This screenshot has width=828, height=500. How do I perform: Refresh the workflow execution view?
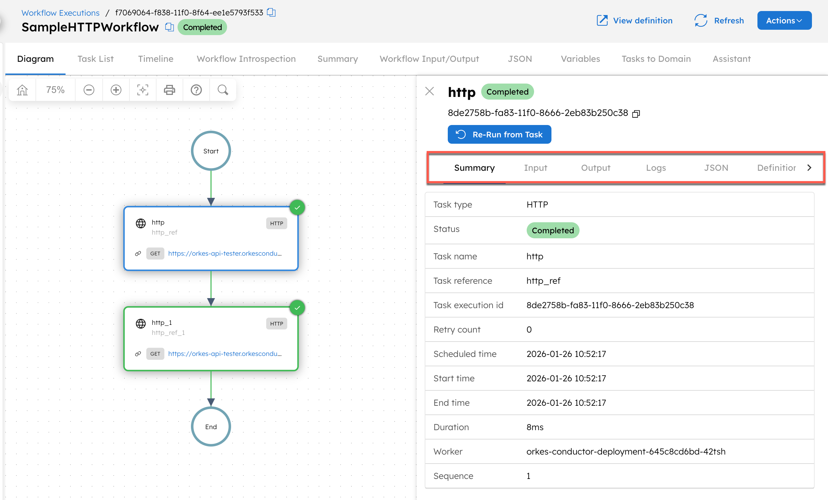pyautogui.click(x=719, y=20)
